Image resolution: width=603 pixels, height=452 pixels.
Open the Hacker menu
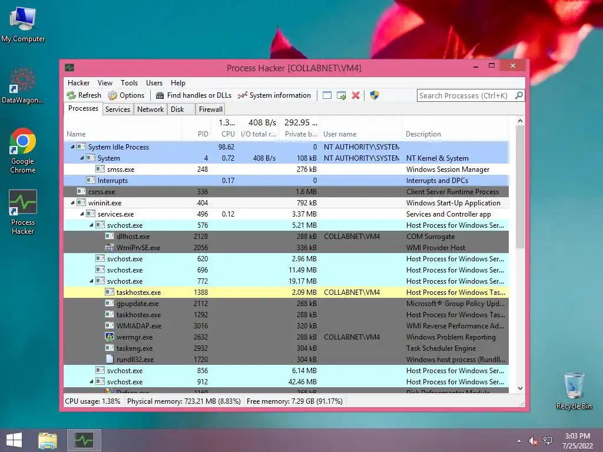click(78, 83)
